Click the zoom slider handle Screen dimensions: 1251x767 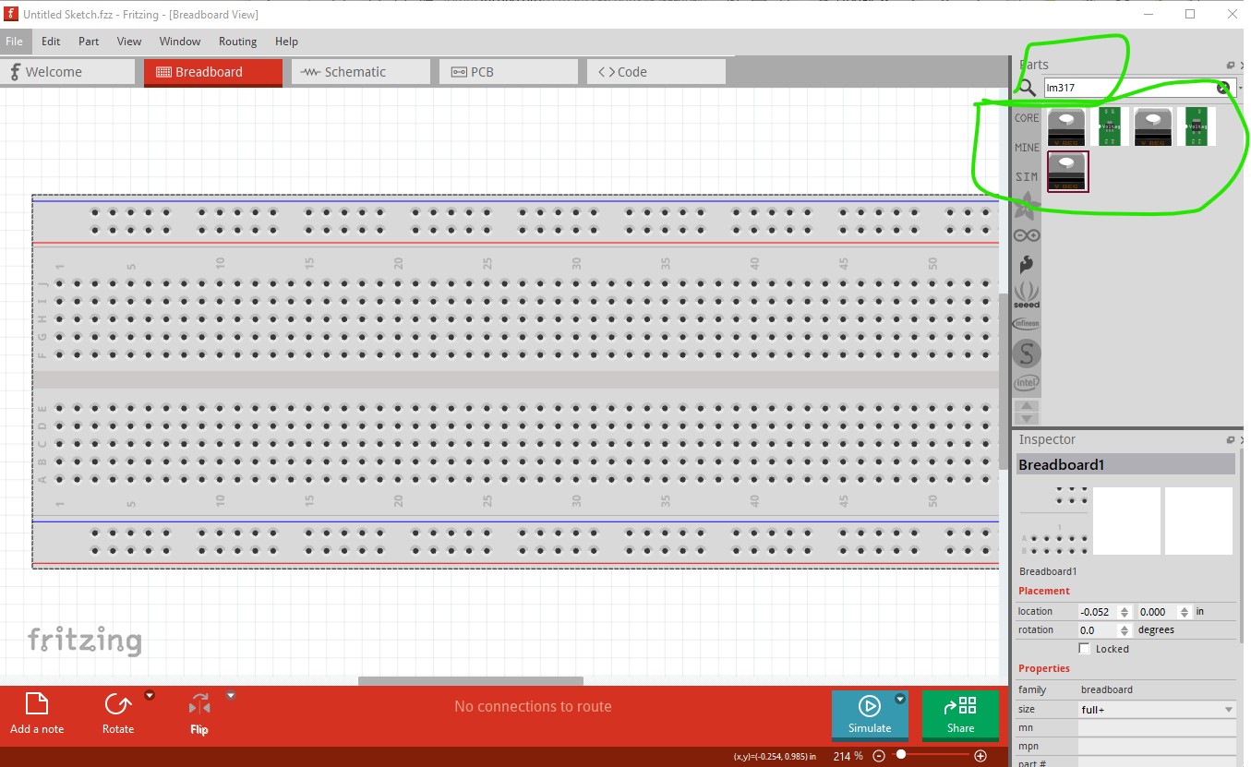point(901,755)
